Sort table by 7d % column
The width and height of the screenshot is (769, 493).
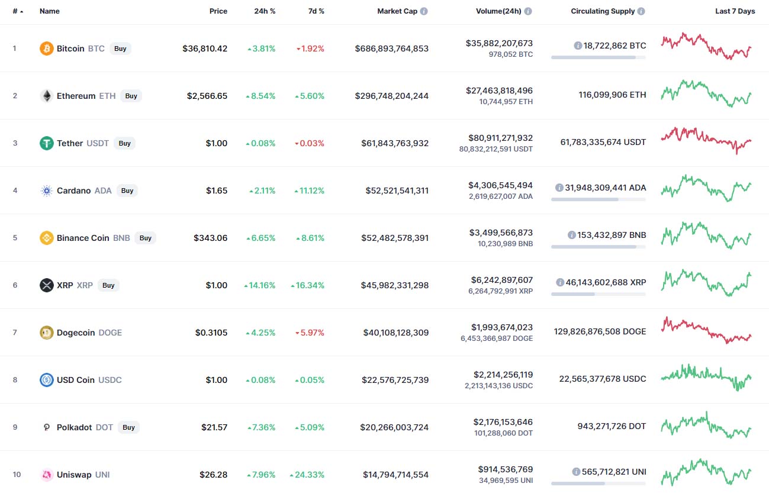tap(316, 11)
